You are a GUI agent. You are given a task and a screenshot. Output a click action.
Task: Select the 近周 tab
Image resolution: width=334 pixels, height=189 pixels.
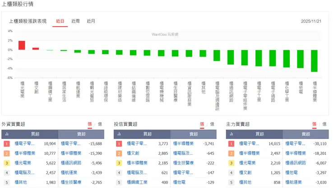(75, 21)
